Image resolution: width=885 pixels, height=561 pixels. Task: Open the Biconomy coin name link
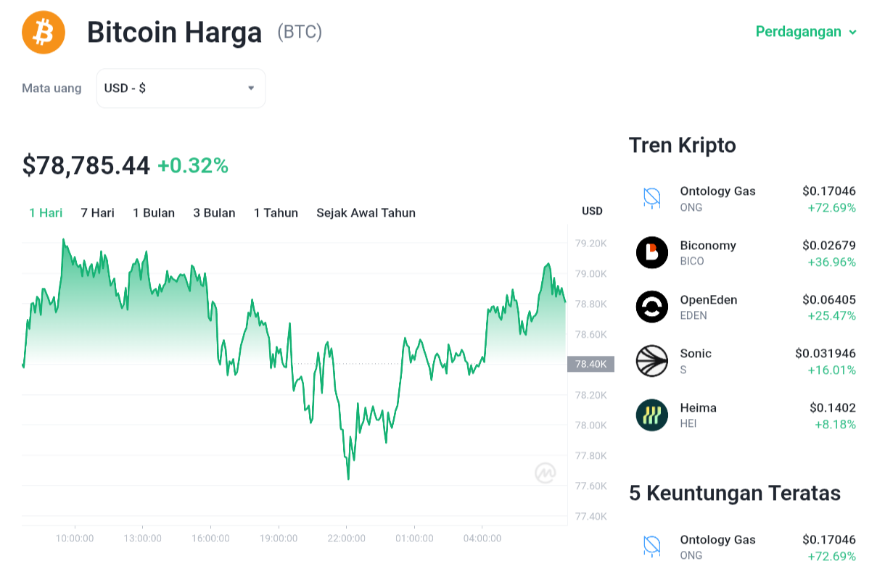tap(708, 246)
